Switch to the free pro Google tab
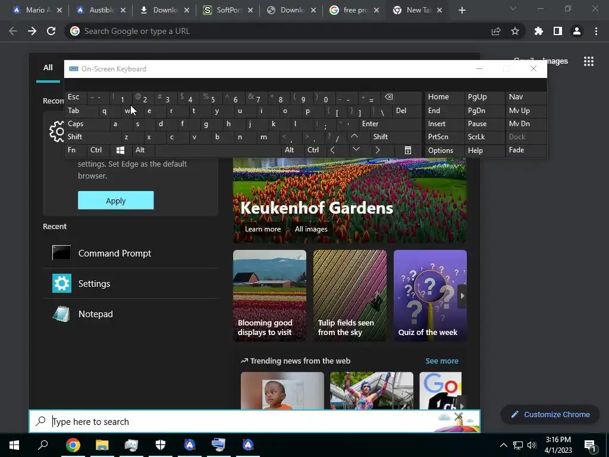The height and width of the screenshot is (457, 609). 355,10
